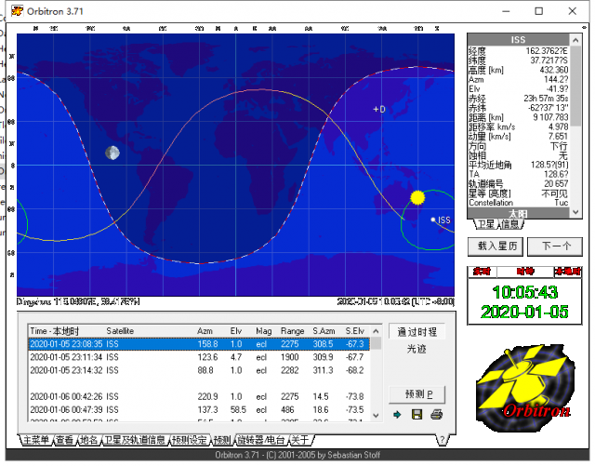
Task: Click scroll down arrow of prediction list
Action: (x=376, y=415)
